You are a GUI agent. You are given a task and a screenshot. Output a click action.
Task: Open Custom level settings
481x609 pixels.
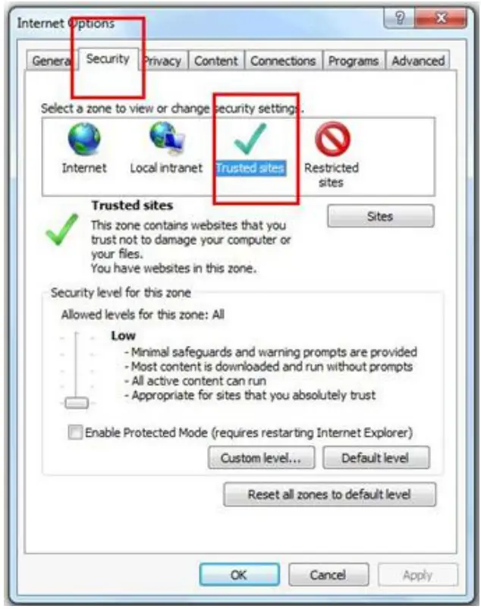[x=261, y=457]
